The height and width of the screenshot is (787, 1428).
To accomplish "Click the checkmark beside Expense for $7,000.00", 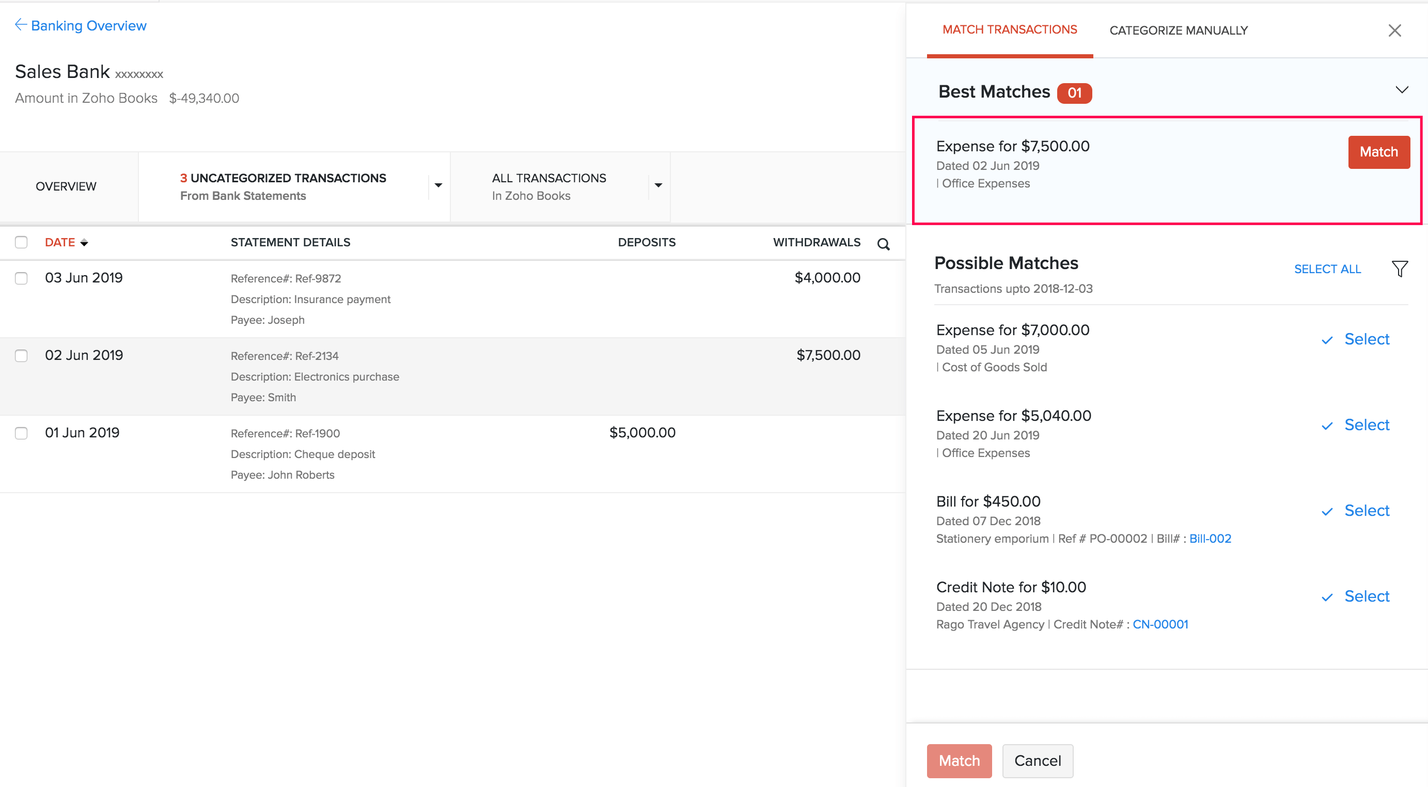I will 1328,340.
